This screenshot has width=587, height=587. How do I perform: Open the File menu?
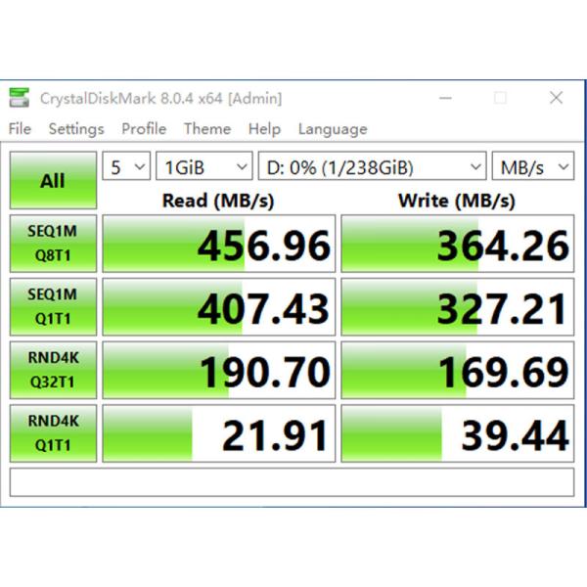tap(20, 129)
